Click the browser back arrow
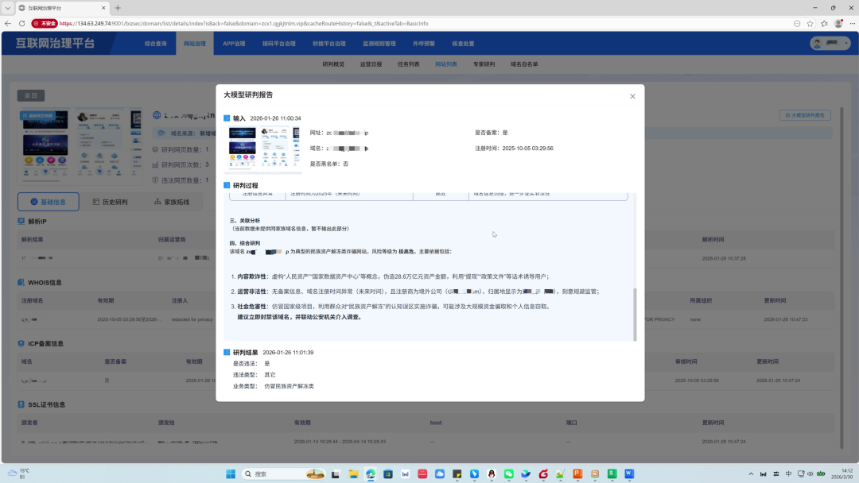Image resolution: width=859 pixels, height=483 pixels. [x=8, y=24]
